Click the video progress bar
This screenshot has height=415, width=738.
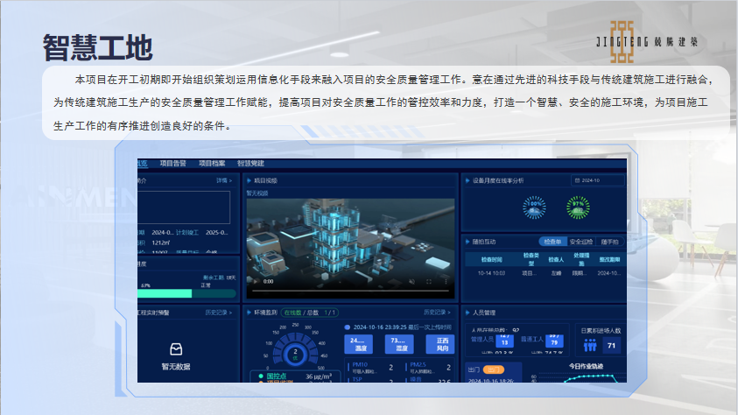pyautogui.click(x=350, y=290)
